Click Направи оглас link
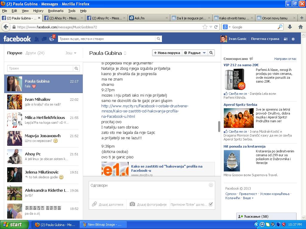This screenshot has width=306, height=229. point(285,59)
